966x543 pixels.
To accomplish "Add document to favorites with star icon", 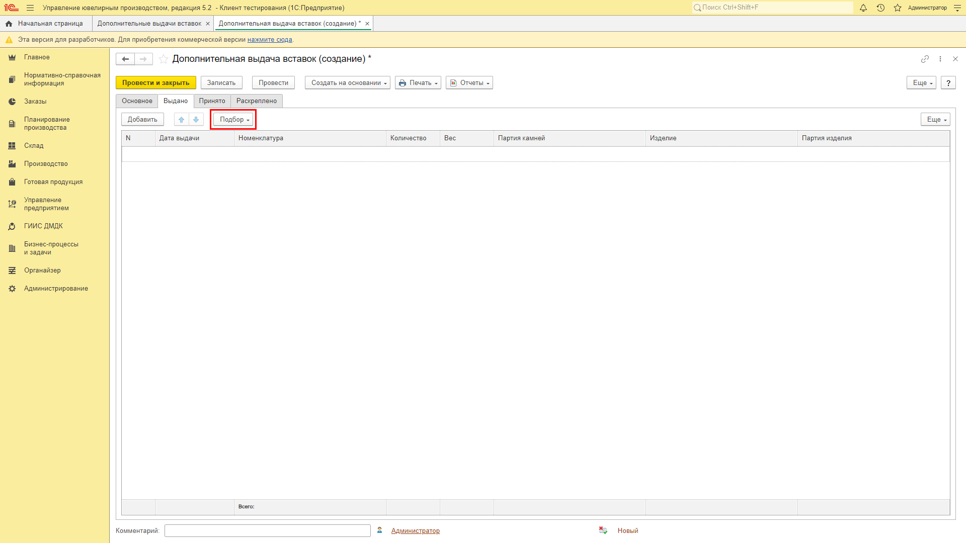I will (164, 59).
